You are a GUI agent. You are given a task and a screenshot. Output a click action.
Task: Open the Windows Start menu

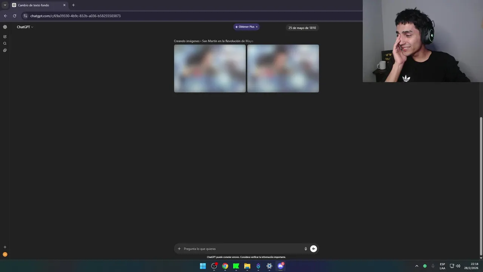[203, 266]
